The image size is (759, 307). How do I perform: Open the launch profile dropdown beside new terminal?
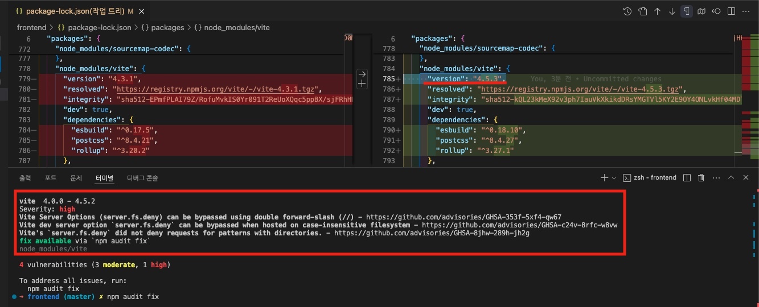coord(614,178)
